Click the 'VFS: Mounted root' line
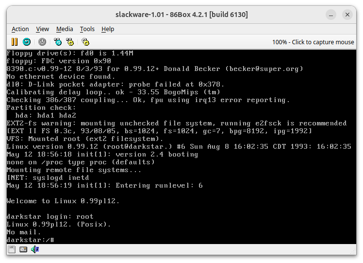Image resolution: width=363 pixels, height=263 pixels. coord(85,139)
